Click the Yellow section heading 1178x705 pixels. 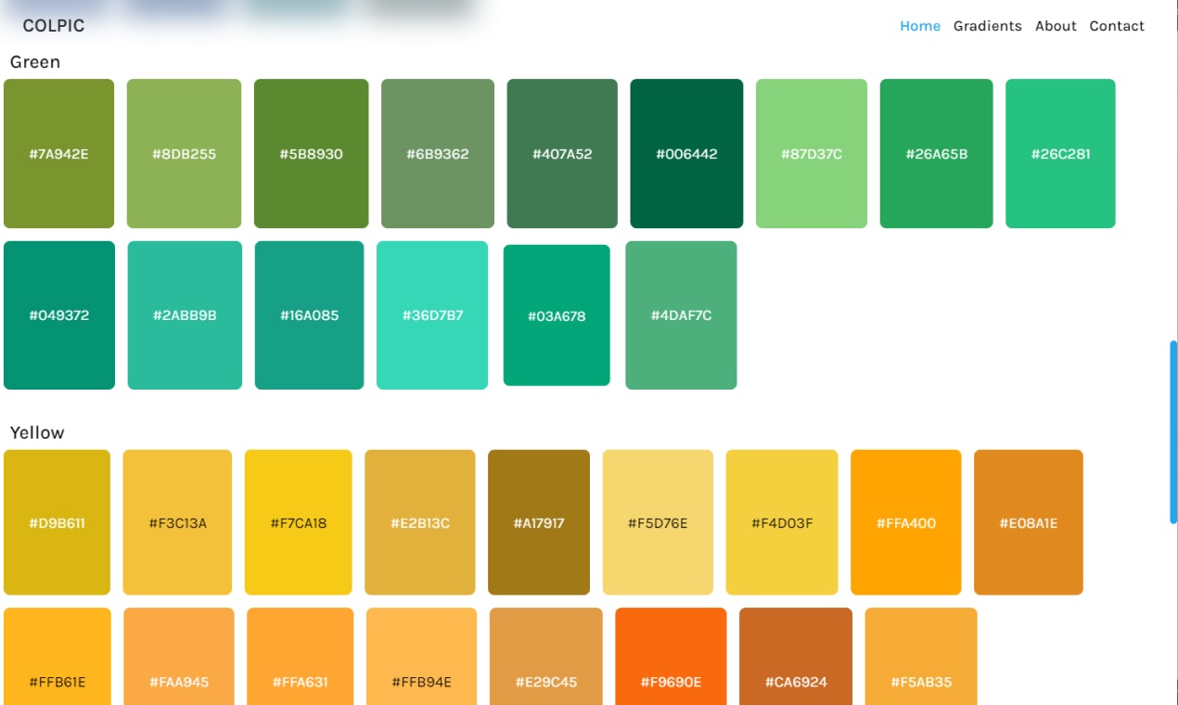tap(37, 433)
